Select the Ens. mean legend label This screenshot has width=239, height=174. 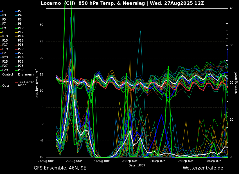26,74
